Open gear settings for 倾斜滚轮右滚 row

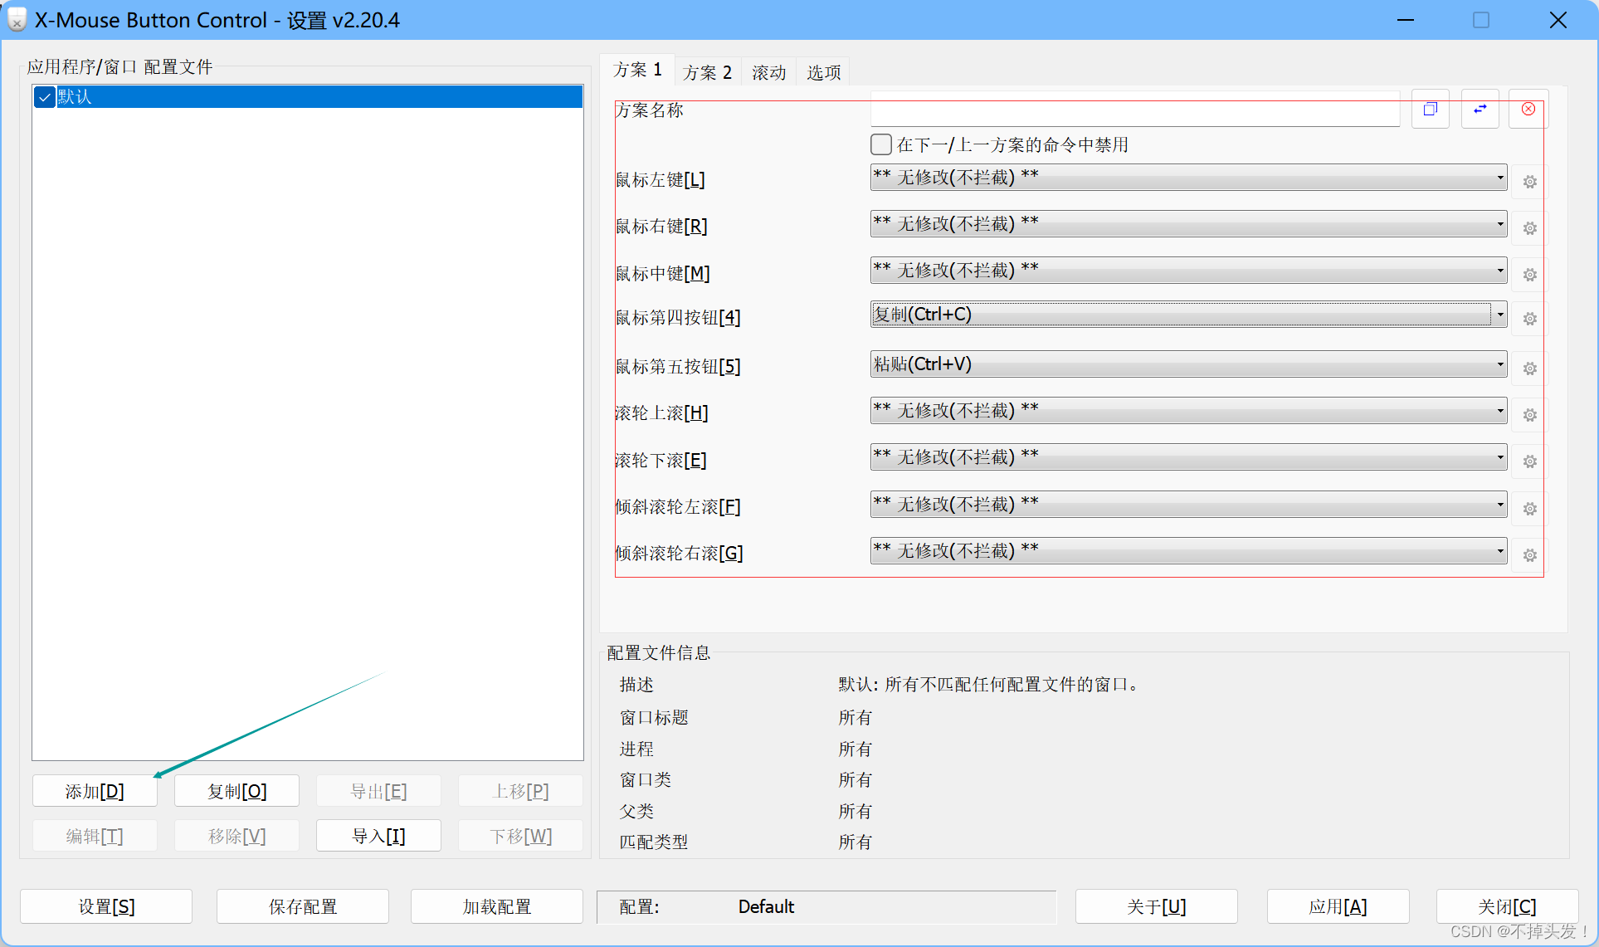tap(1529, 555)
